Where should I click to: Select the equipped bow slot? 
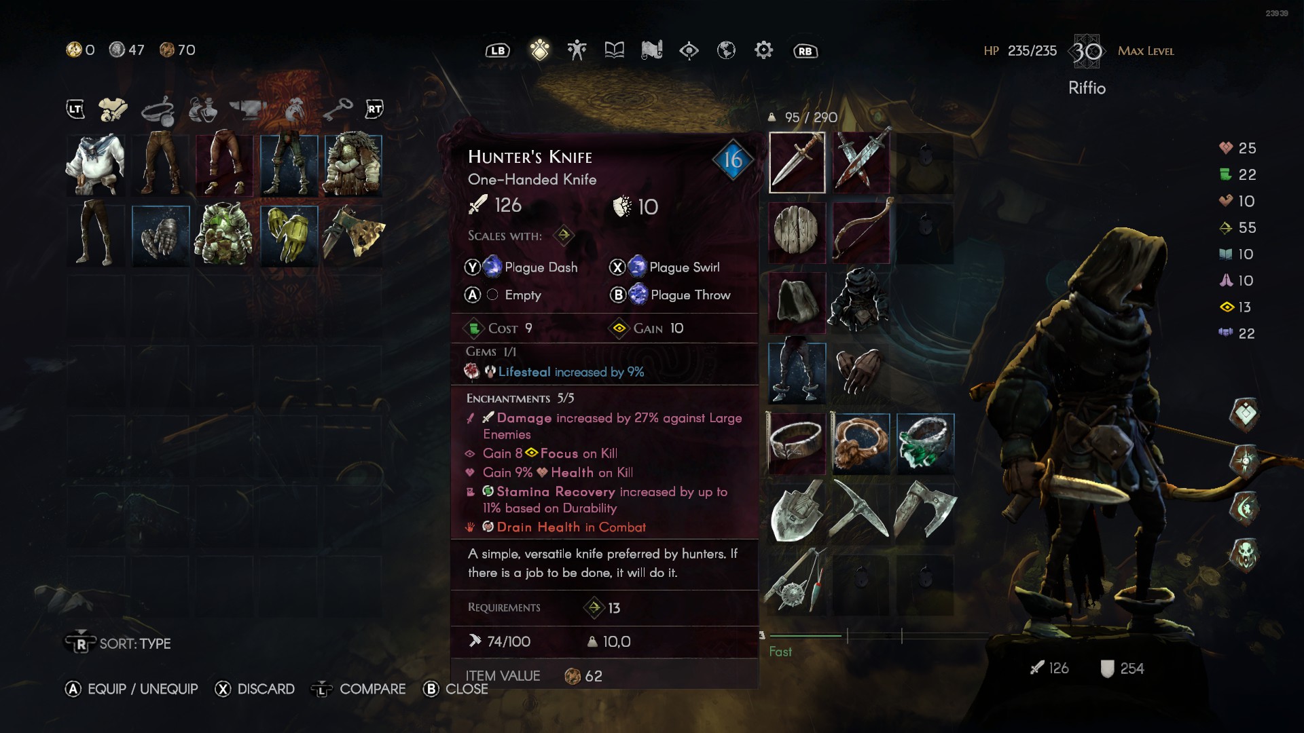861,232
